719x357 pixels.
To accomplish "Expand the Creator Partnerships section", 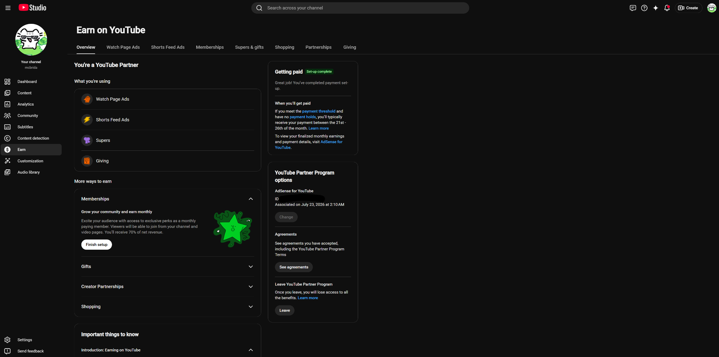I will [251, 287].
